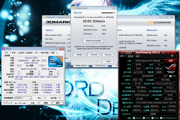
Task: Click the question mark beside PCI-E bus interface
Action: [x=176, y=84]
